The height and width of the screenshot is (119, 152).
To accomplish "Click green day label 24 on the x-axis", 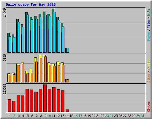I will pos(111,116).
